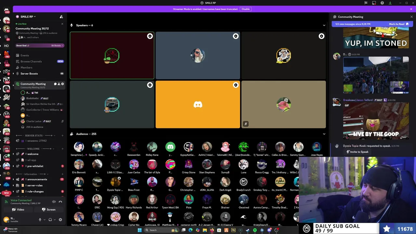Open the server-rules channel

point(35,185)
